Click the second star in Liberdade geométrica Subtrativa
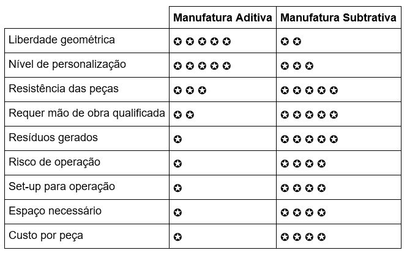Viewport: 407px width, 253px height. (297, 41)
